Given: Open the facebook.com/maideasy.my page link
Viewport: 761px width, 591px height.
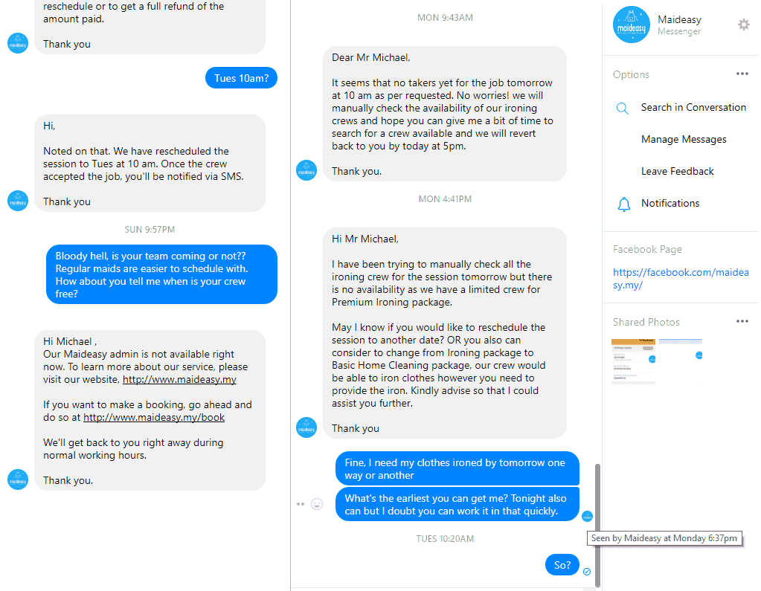Looking at the screenshot, I should [681, 279].
